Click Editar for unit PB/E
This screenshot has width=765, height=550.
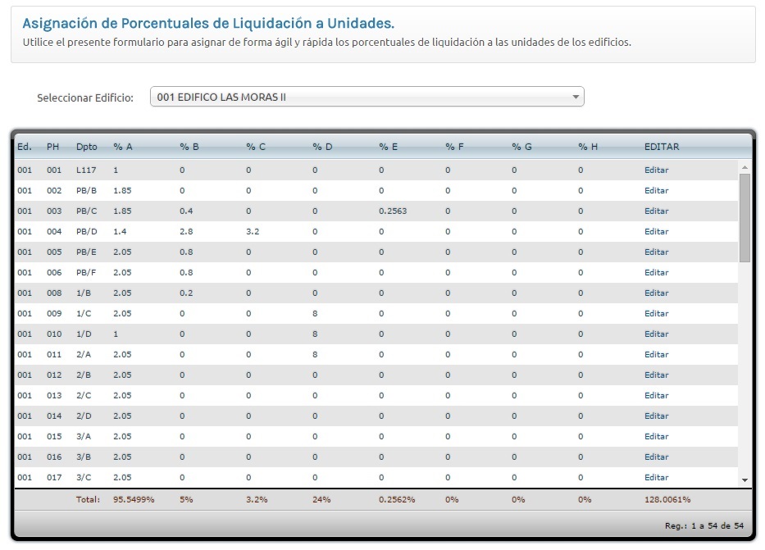coord(656,252)
